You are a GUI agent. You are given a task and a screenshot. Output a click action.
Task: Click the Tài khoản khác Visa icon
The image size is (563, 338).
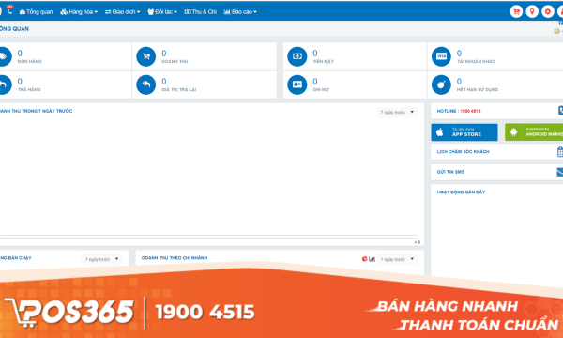tap(441, 56)
